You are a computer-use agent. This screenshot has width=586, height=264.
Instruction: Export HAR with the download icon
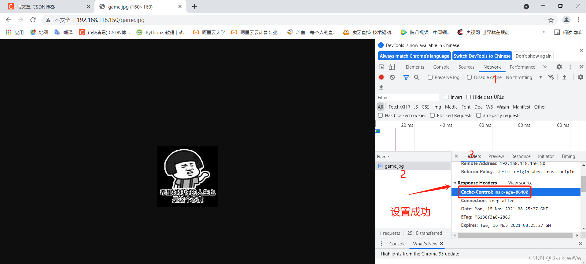381,87
